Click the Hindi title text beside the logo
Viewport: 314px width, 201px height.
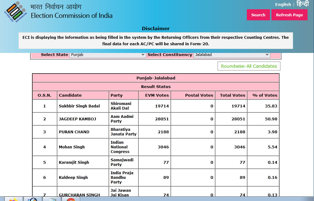(56, 6)
